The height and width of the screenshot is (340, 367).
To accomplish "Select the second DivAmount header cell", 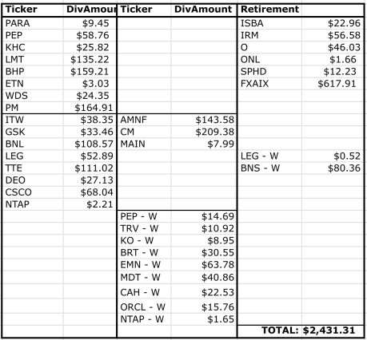I will click(x=204, y=10).
